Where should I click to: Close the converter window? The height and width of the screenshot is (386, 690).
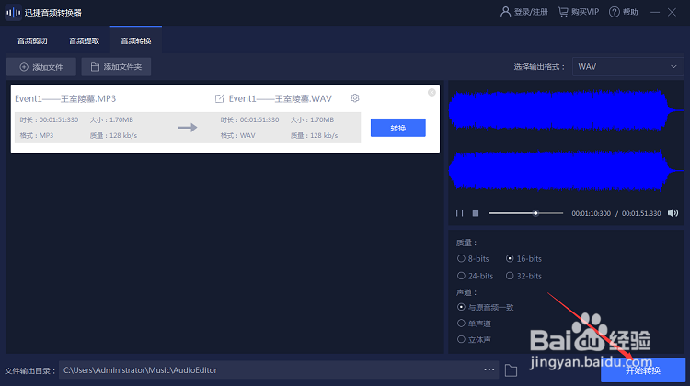pyautogui.click(x=672, y=12)
